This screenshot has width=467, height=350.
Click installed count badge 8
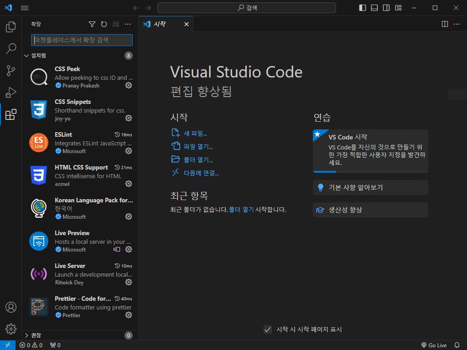point(128,56)
